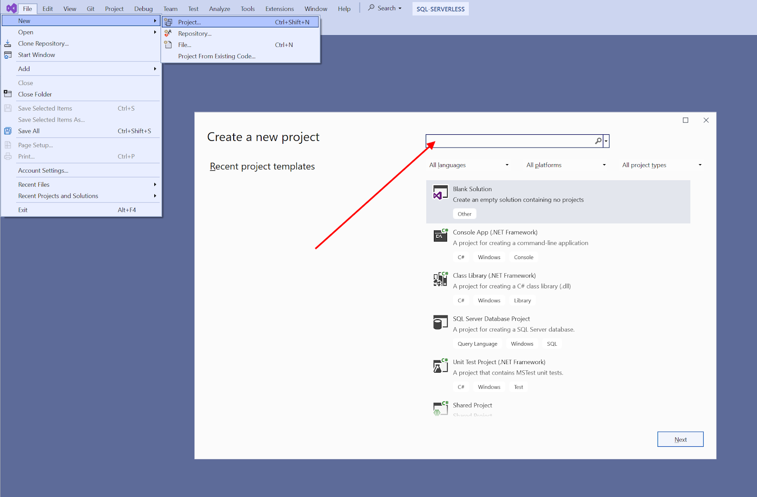Open the Team menu
The height and width of the screenshot is (497, 757).
[170, 9]
